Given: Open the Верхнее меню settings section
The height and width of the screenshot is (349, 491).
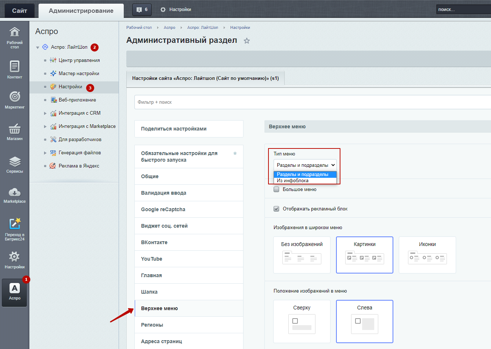Looking at the screenshot, I should coord(189,308).
